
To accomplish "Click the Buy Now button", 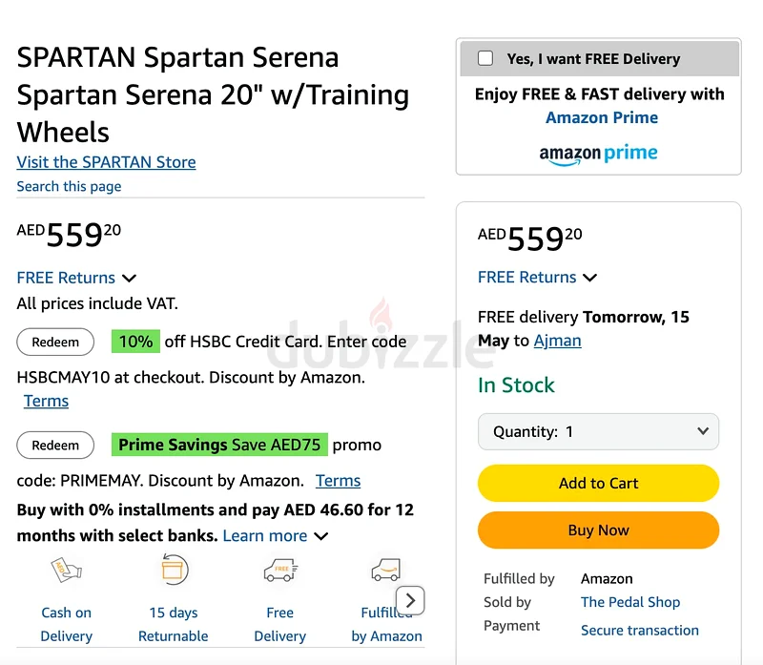I will [598, 530].
